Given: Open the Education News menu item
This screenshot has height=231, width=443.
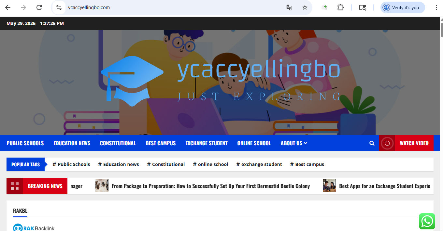Looking at the screenshot, I should point(72,143).
